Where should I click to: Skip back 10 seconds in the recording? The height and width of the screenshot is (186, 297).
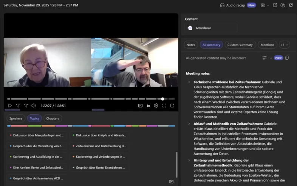click(18, 106)
